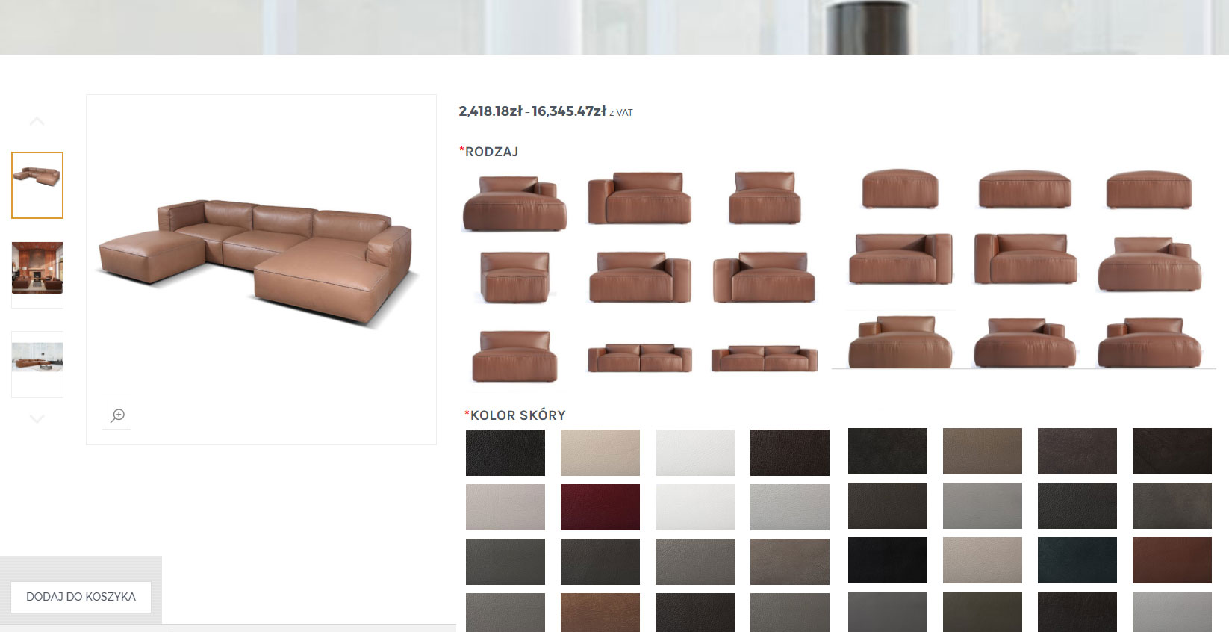This screenshot has width=1229, height=632.
Task: Click the Dodaj do koszyka button
Action: tap(81, 597)
